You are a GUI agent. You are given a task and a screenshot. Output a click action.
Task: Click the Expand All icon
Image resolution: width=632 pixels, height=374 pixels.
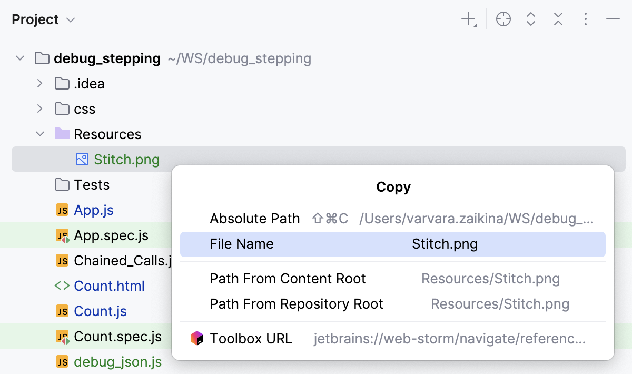pyautogui.click(x=530, y=19)
